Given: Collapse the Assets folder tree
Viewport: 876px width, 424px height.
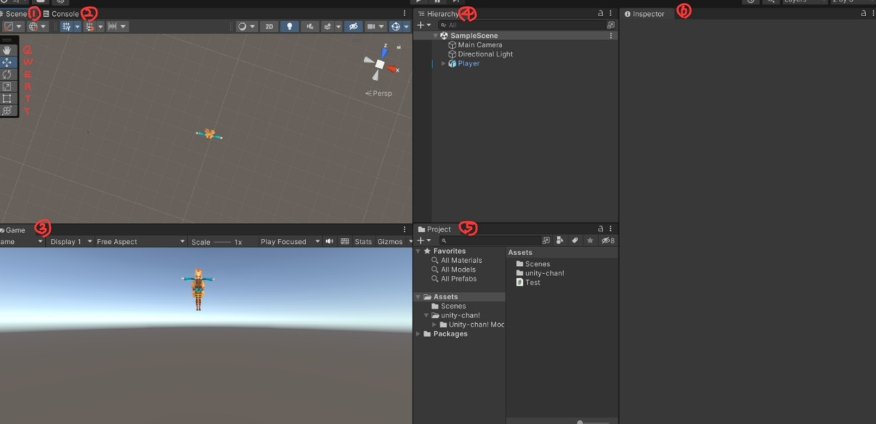Looking at the screenshot, I should point(418,297).
